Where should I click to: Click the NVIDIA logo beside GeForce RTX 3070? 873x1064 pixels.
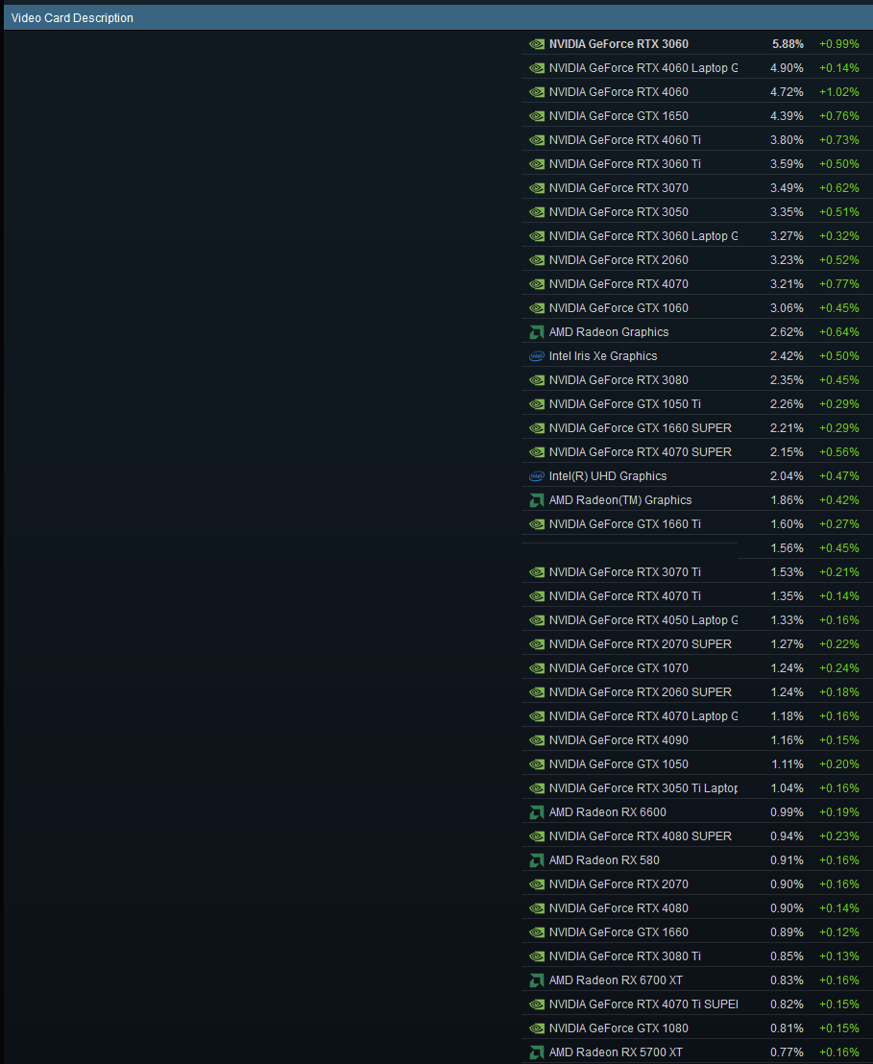pos(536,188)
